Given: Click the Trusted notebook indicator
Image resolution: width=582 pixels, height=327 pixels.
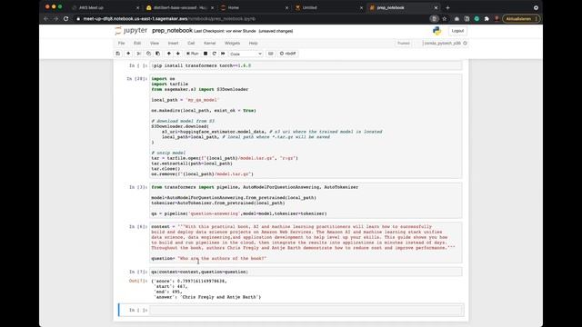Looking at the screenshot, I should click(404, 44).
